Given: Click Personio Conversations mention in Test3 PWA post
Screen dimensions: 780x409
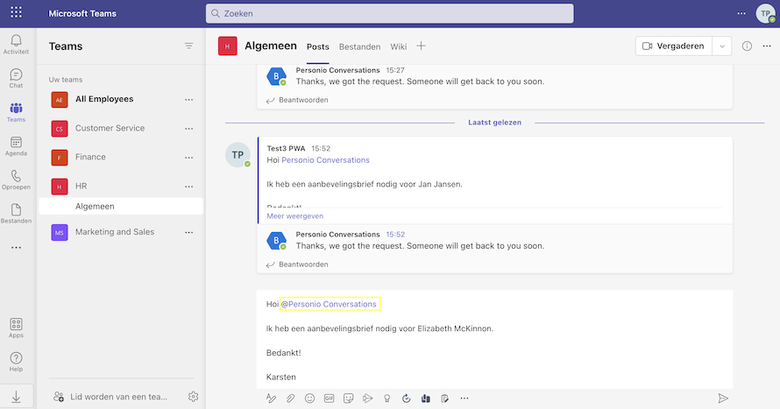Looking at the screenshot, I should point(325,160).
